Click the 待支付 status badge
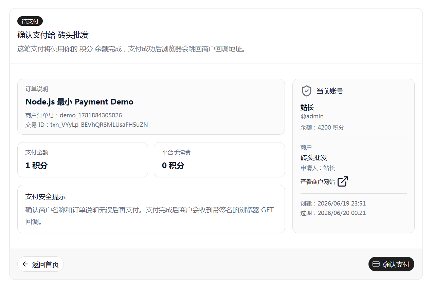The image size is (433, 290). click(x=30, y=21)
